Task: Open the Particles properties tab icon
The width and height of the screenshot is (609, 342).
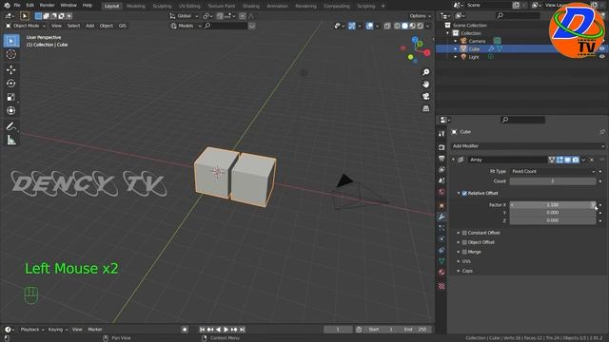Action: [x=442, y=228]
